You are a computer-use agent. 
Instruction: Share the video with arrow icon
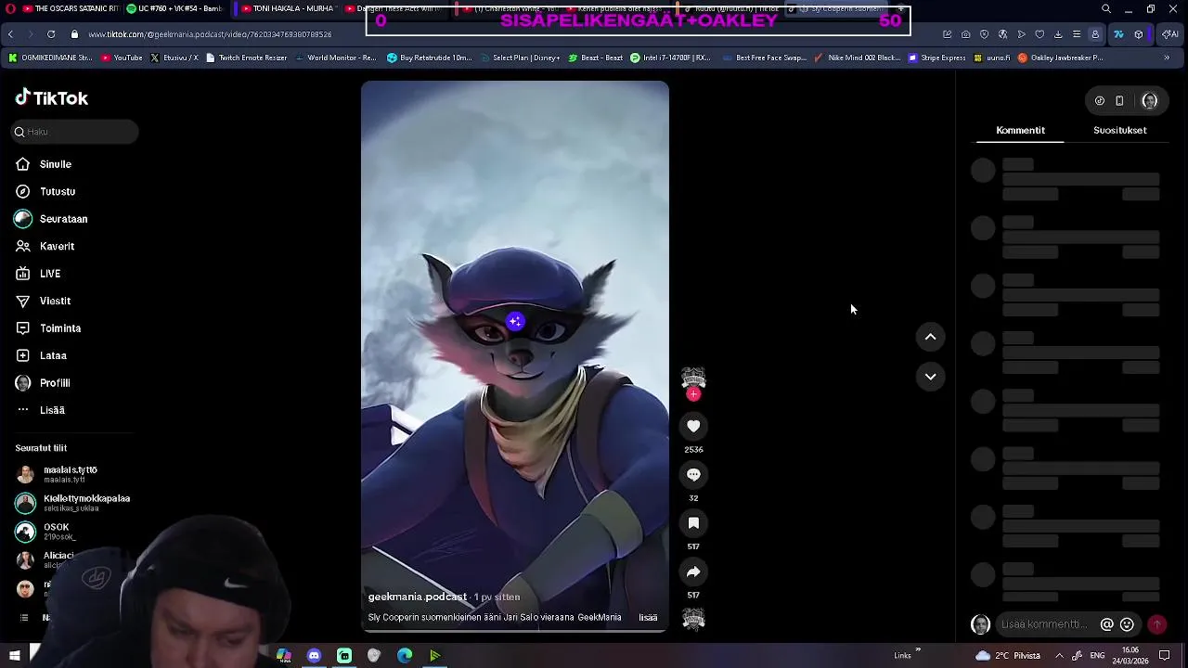[693, 572]
